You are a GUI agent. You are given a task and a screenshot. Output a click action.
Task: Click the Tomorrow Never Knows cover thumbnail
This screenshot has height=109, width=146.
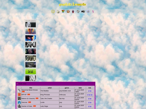[19, 91]
